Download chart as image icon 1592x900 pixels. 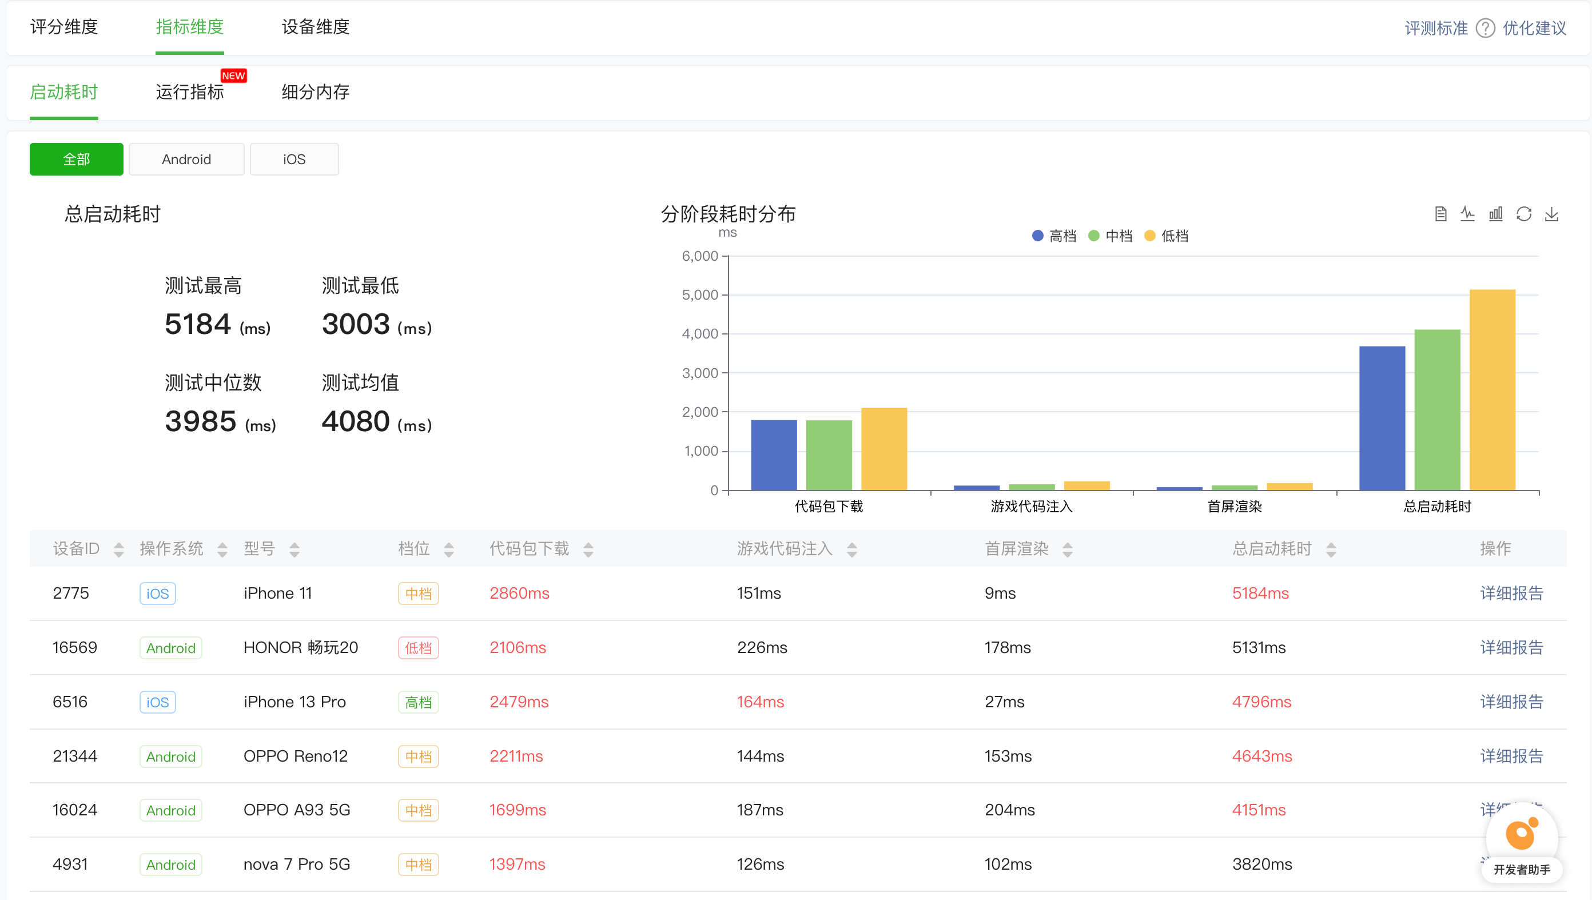pos(1552,214)
